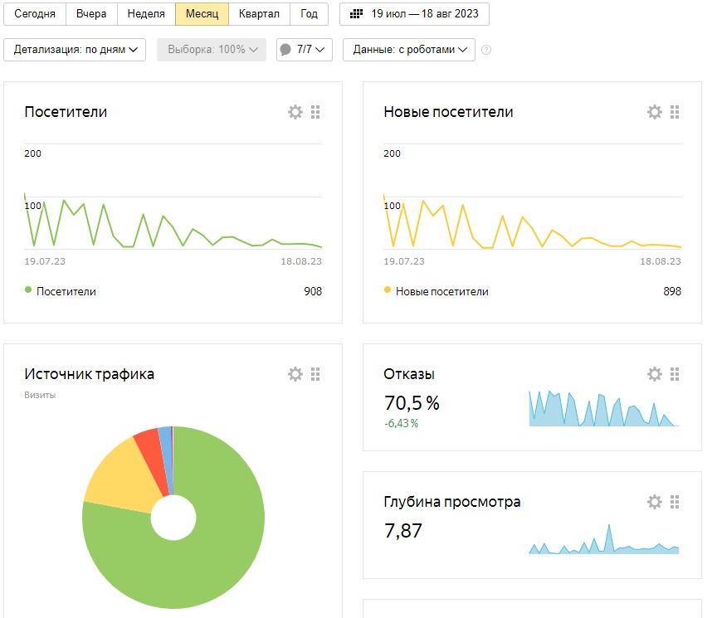The width and height of the screenshot is (712, 618).
Task: Click drag handle of Отказы widget
Action: click(x=675, y=374)
